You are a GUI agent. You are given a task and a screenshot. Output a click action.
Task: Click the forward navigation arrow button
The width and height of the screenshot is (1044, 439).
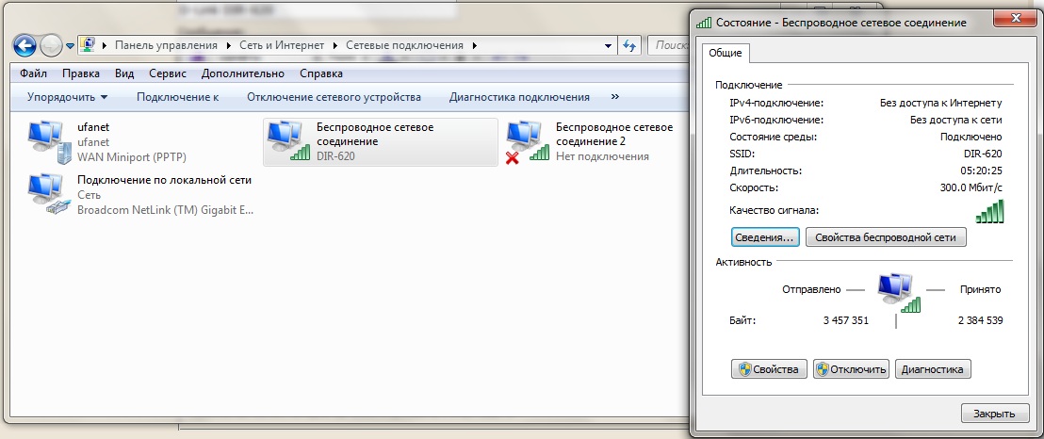point(52,44)
